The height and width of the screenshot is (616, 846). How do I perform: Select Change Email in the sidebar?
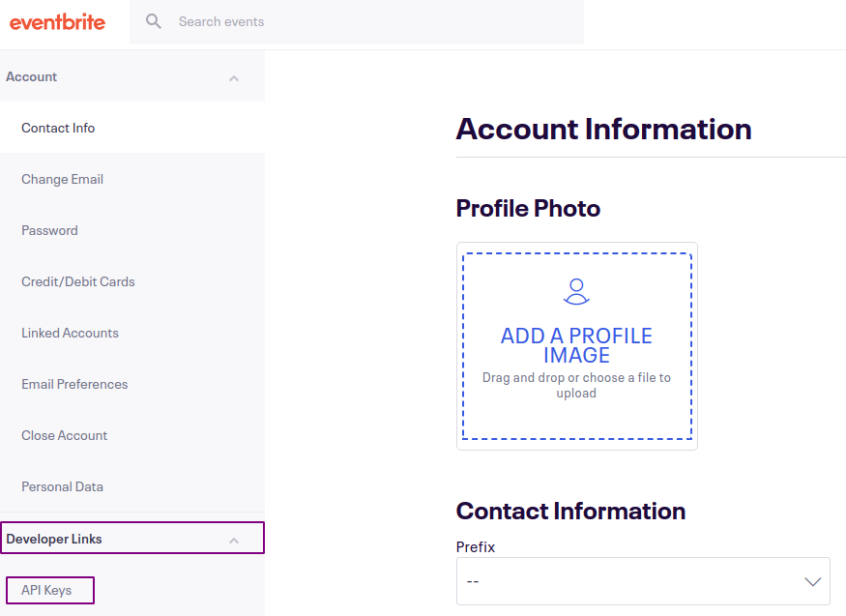pyautogui.click(x=62, y=179)
